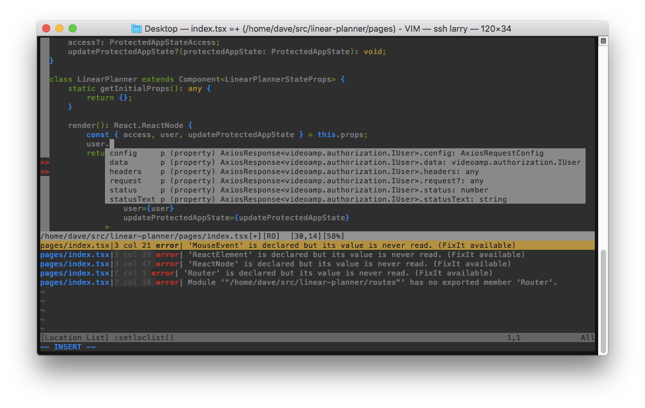Click the [Location List] :setloclist() status line
The width and height of the screenshot is (645, 408).
317,337
